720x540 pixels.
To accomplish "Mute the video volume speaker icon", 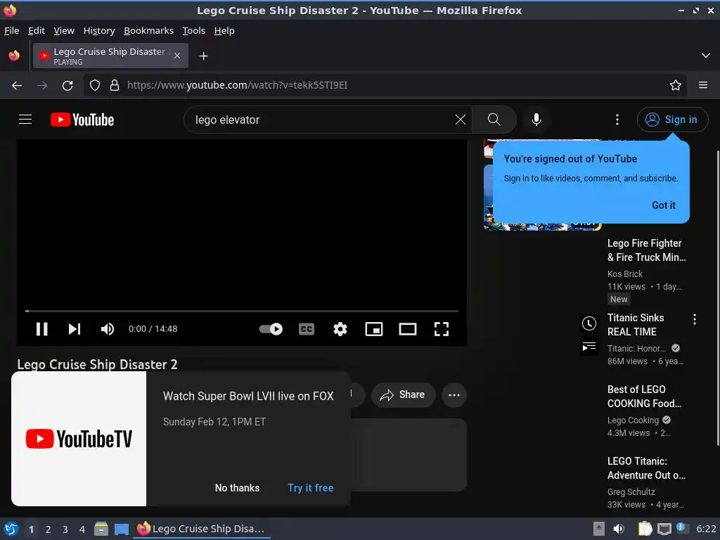I will [x=108, y=329].
